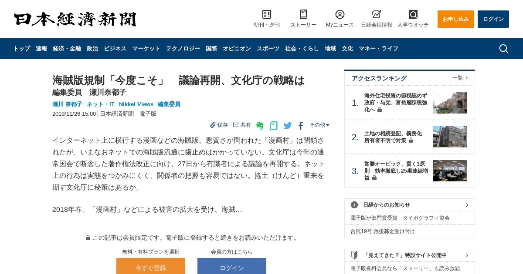523x274 pixels.
Task: Click the 日本経済新聞 logo
Action: click(75, 19)
